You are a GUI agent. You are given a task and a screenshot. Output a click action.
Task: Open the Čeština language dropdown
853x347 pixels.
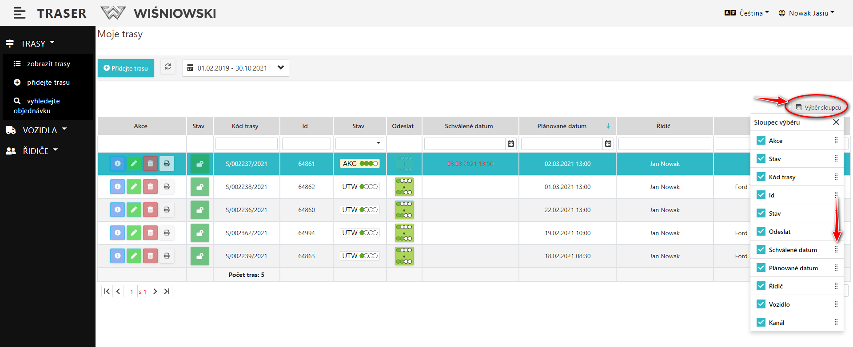[747, 13]
